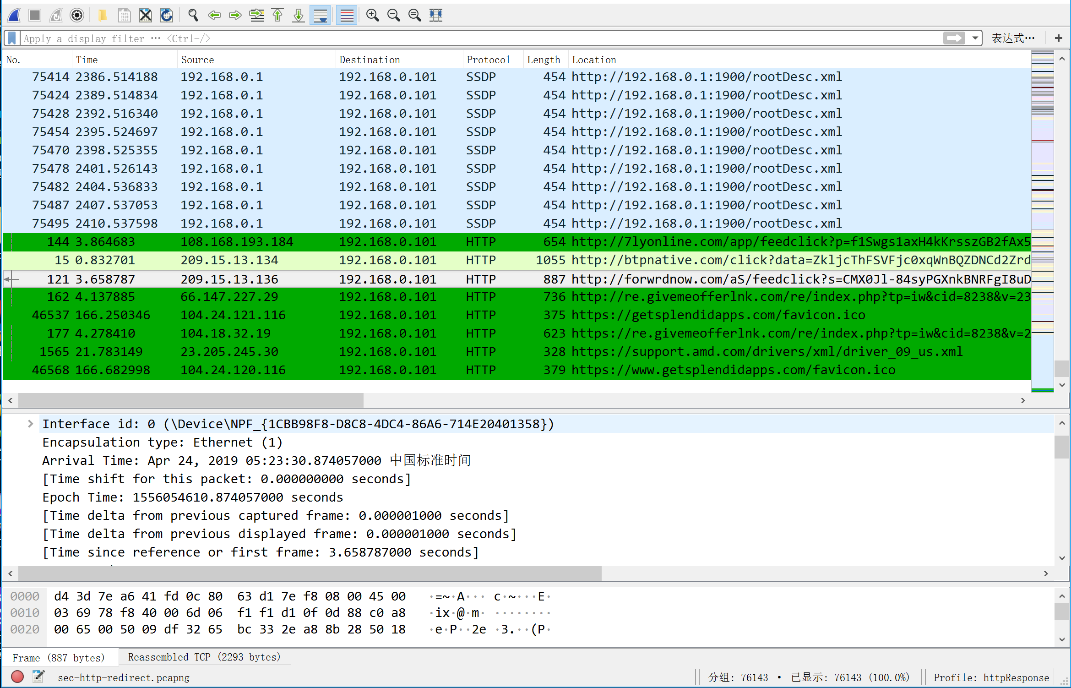Select packet 75414 SSDP row
1071x688 pixels.
(516, 77)
